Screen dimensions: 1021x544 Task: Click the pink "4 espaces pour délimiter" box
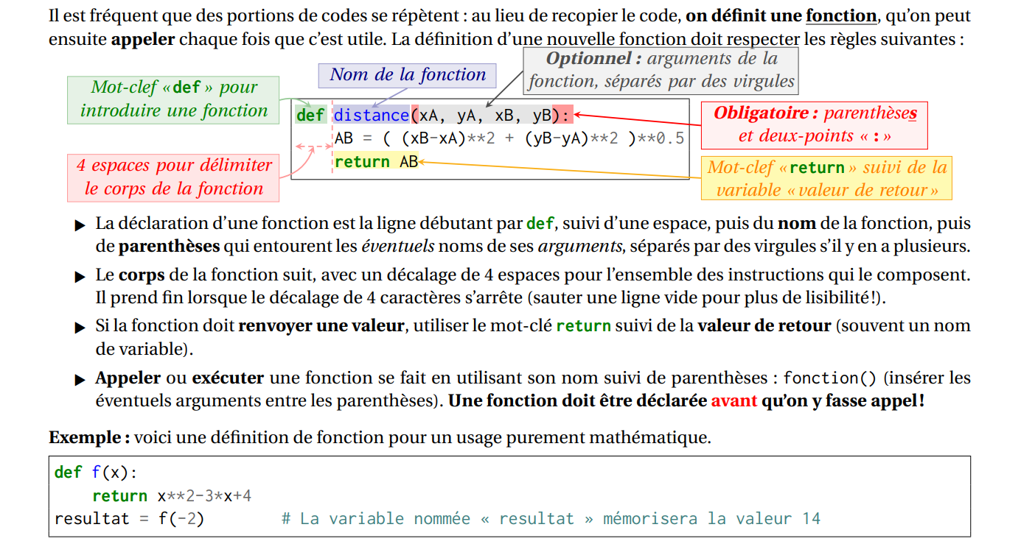point(173,177)
